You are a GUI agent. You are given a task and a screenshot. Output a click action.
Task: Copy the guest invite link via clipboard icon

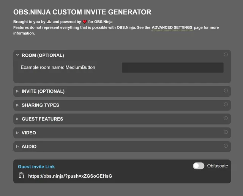pyautogui.click(x=21, y=175)
